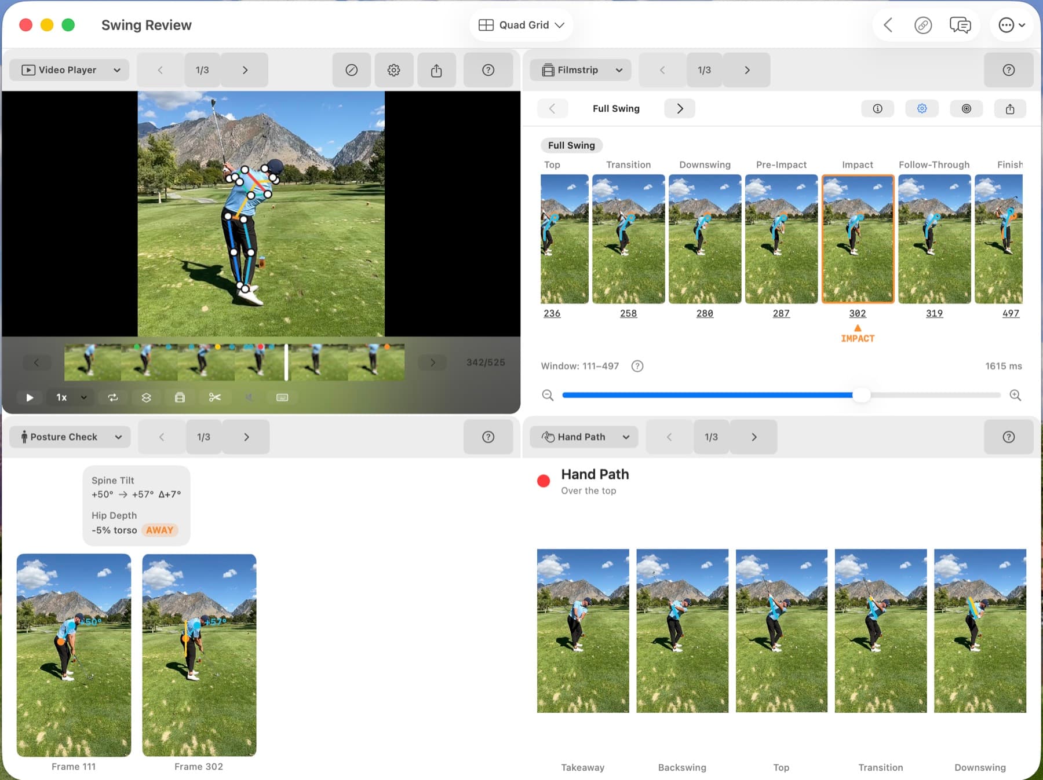
Task: Toggle the target focus icon in Filmstrip
Action: pos(967,108)
